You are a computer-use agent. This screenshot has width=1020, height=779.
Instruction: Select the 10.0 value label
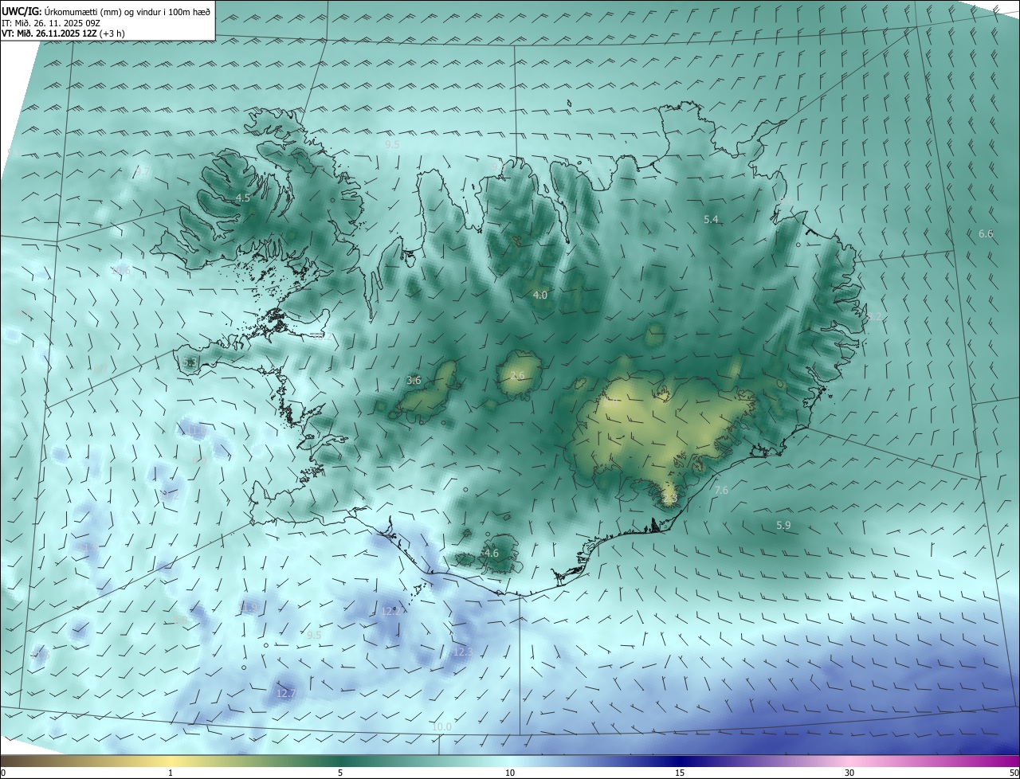[441, 726]
